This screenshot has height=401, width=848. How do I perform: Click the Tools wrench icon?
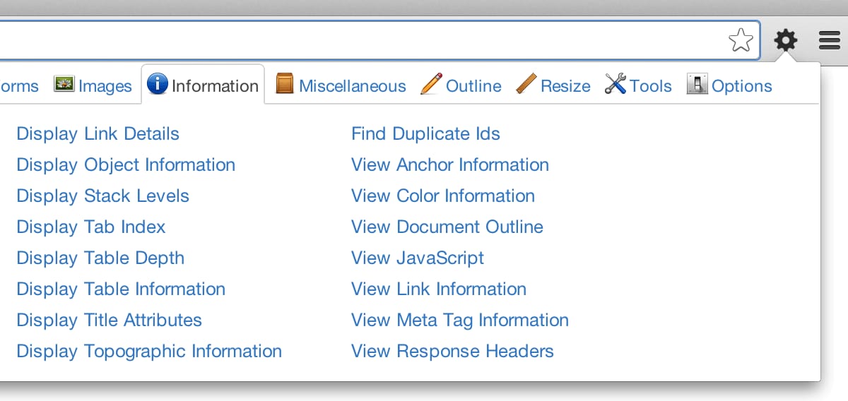(615, 84)
